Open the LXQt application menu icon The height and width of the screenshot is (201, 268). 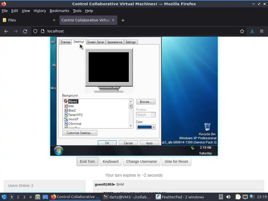[4, 197]
